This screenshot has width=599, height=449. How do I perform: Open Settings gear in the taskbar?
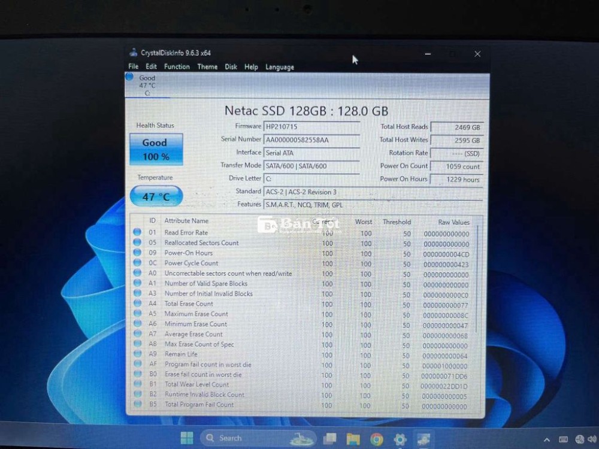pyautogui.click(x=400, y=439)
